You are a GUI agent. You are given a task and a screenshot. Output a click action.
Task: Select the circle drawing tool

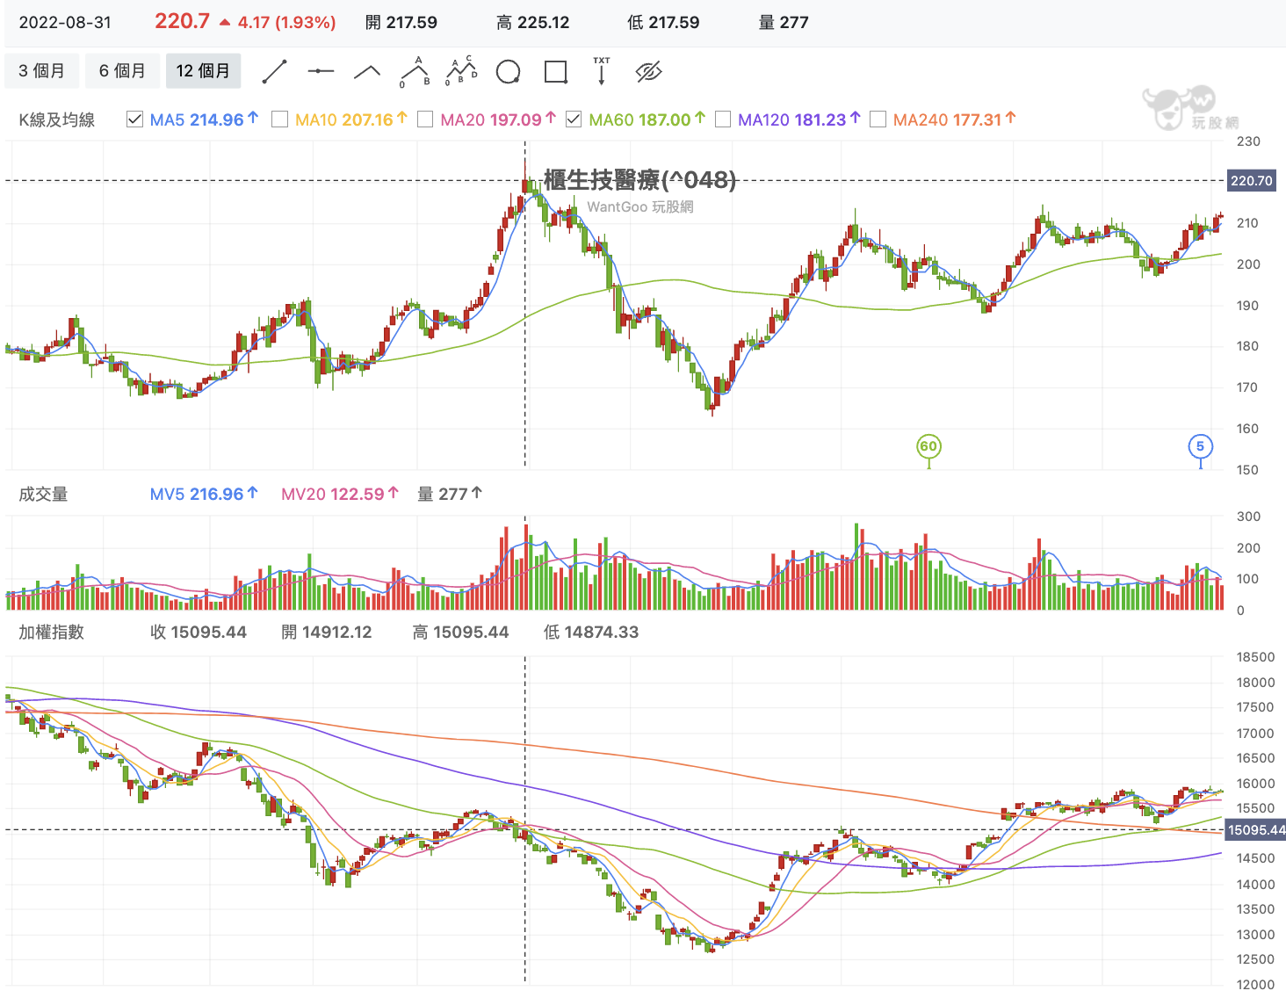tap(508, 72)
